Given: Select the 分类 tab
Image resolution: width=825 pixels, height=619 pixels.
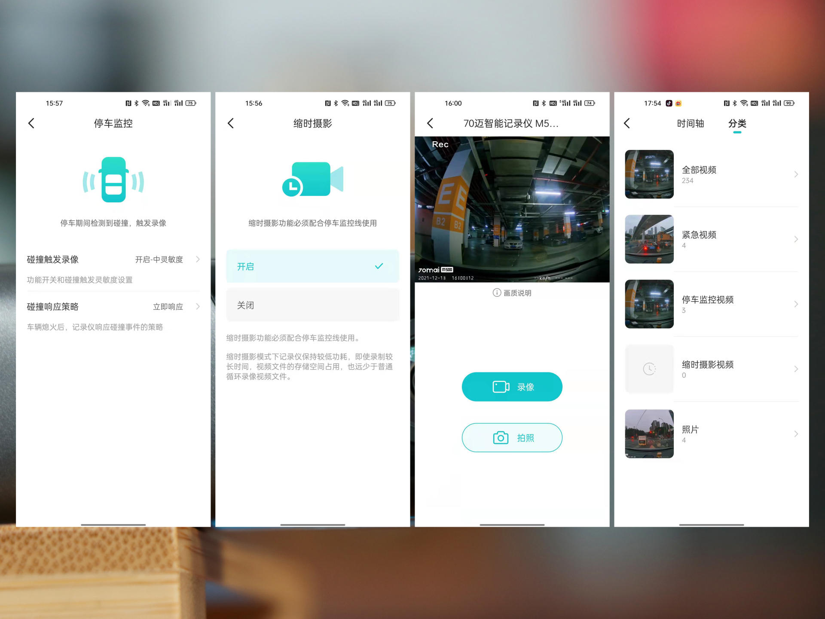Looking at the screenshot, I should pos(737,123).
